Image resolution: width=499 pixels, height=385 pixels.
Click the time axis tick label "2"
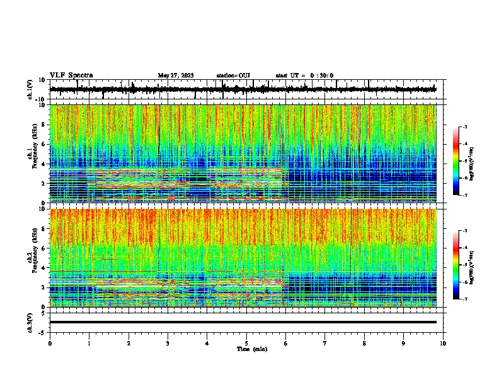pyautogui.click(x=129, y=343)
